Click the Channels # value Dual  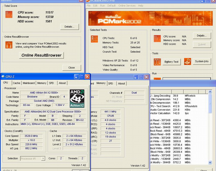(134, 93)
